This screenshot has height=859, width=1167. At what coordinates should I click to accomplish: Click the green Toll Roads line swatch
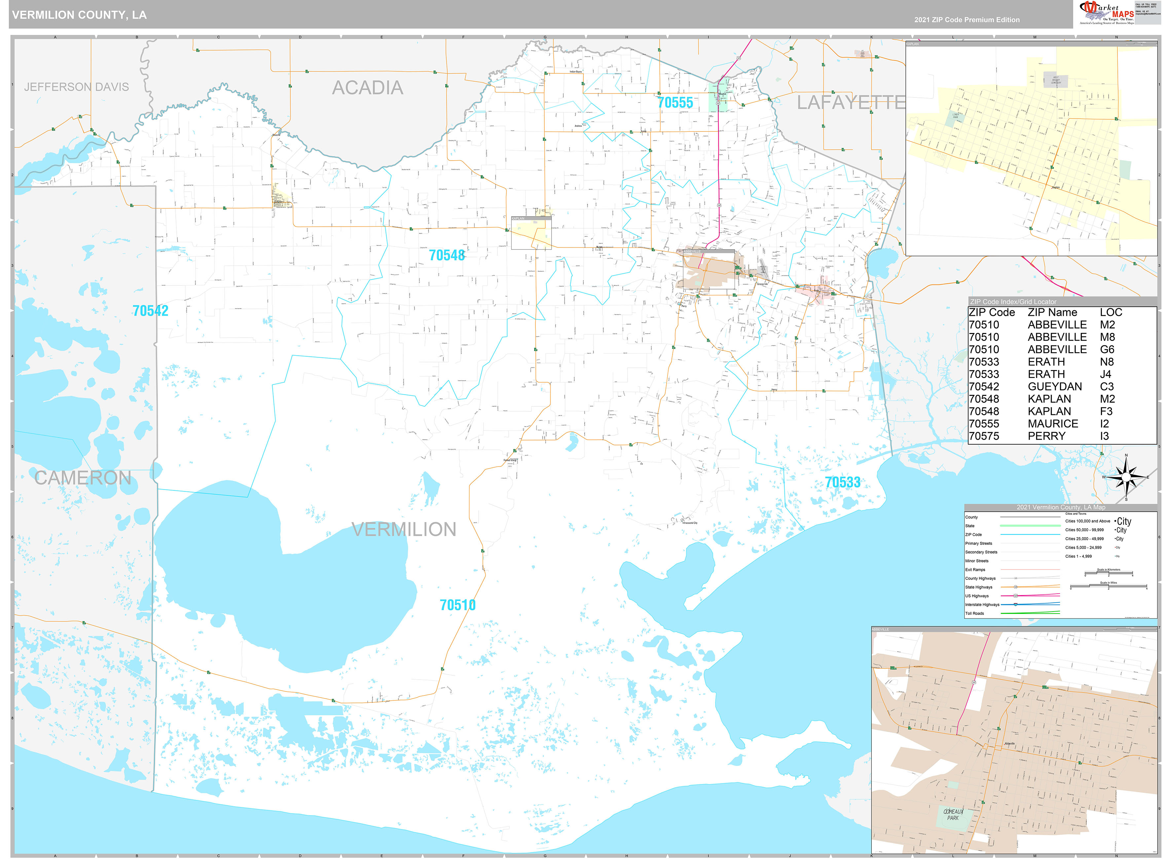(1030, 614)
